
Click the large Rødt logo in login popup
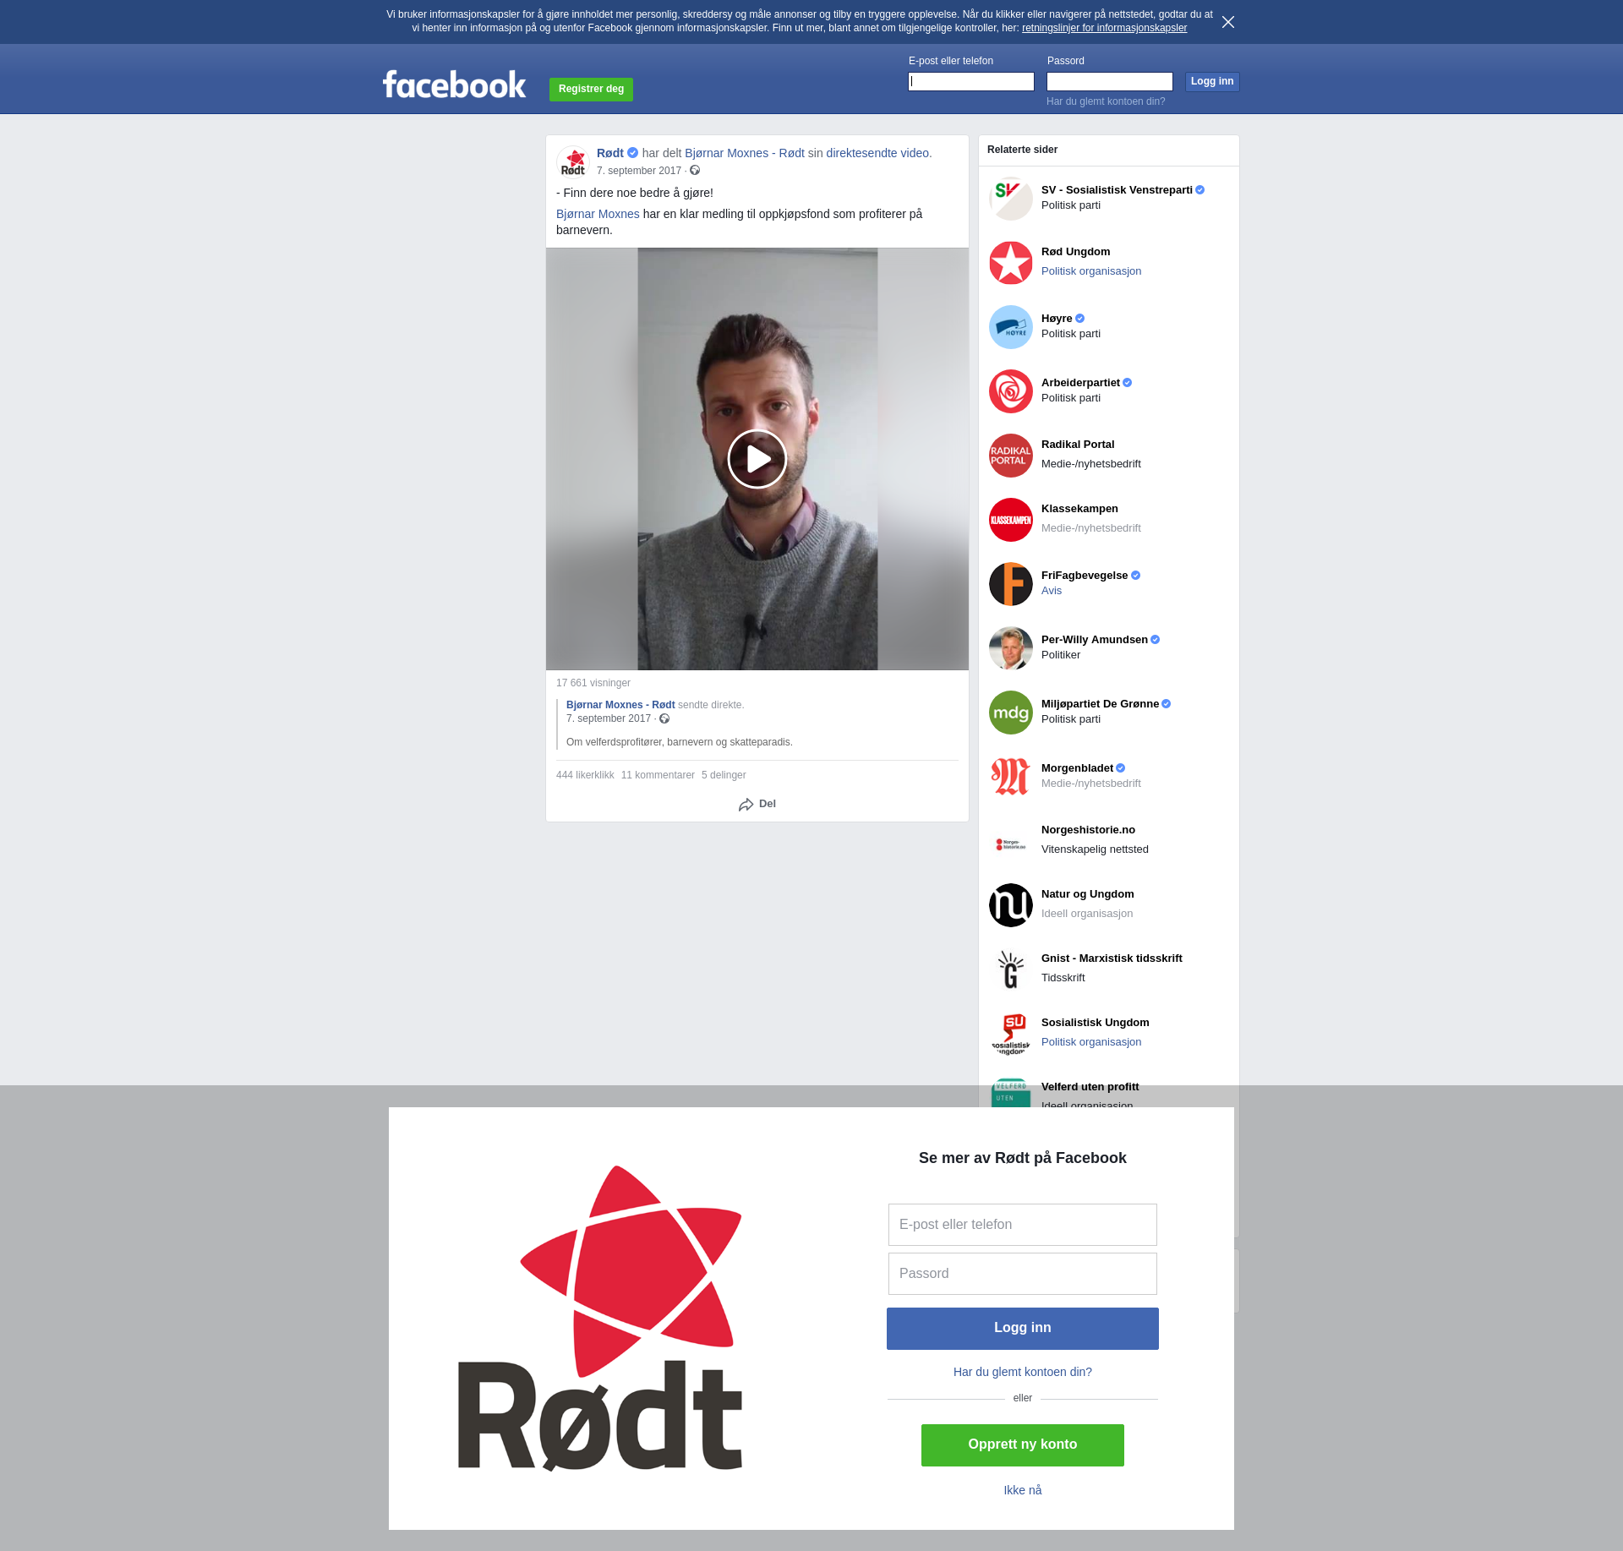600,1319
